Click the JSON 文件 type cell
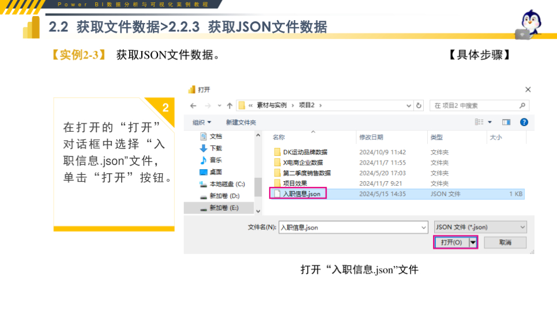 coord(446,194)
